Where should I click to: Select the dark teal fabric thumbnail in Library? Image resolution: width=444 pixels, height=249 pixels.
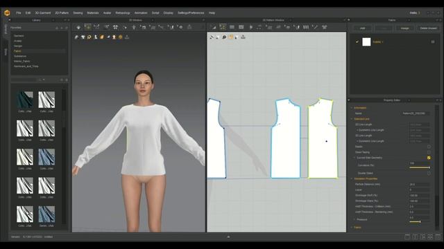point(25,100)
